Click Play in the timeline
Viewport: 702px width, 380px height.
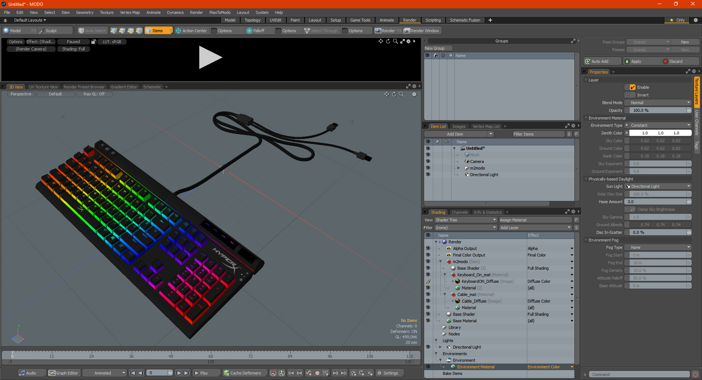(206, 373)
